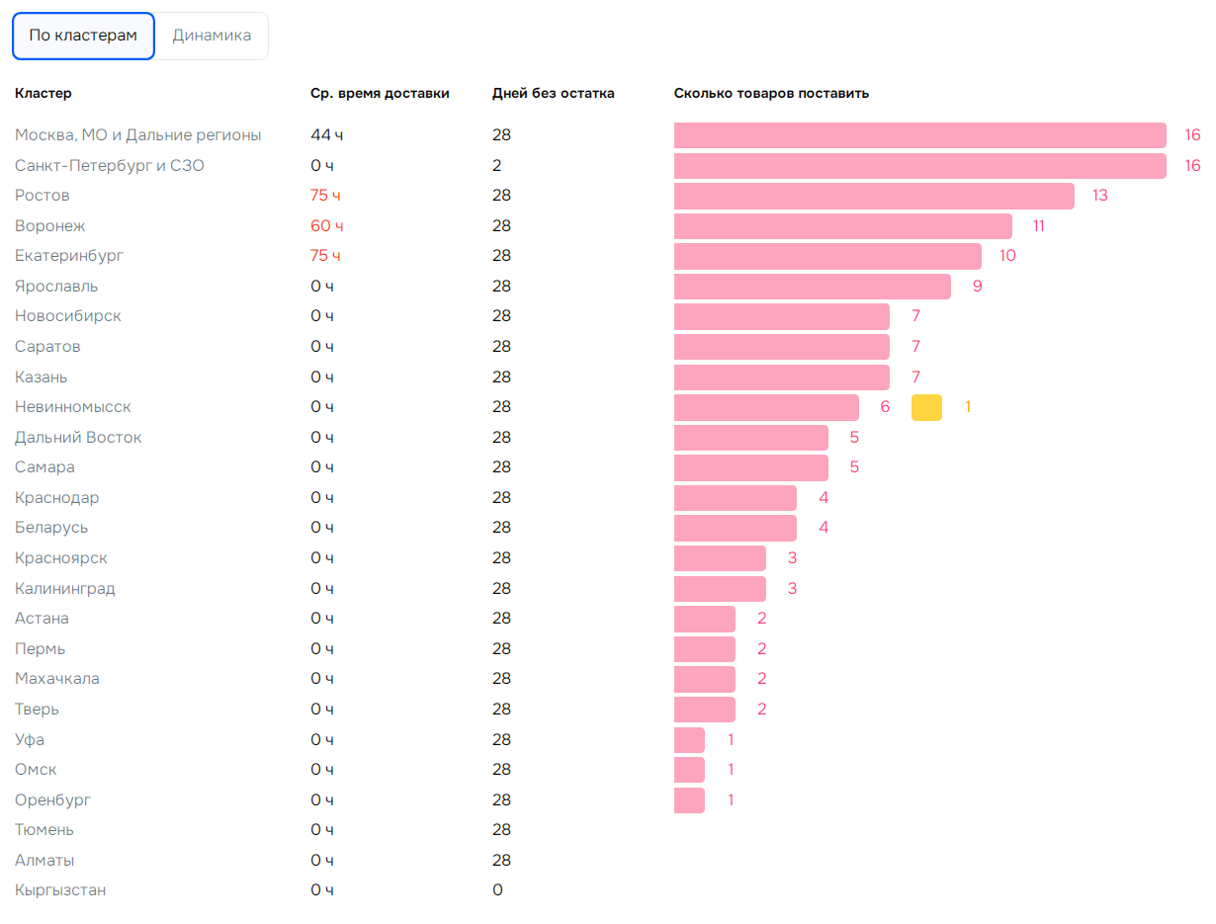Select the "Алматы" cluster name
Screen dimensions: 1216x924
coord(44,861)
